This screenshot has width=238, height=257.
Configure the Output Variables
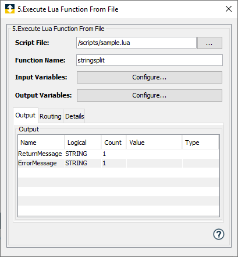[150, 95]
